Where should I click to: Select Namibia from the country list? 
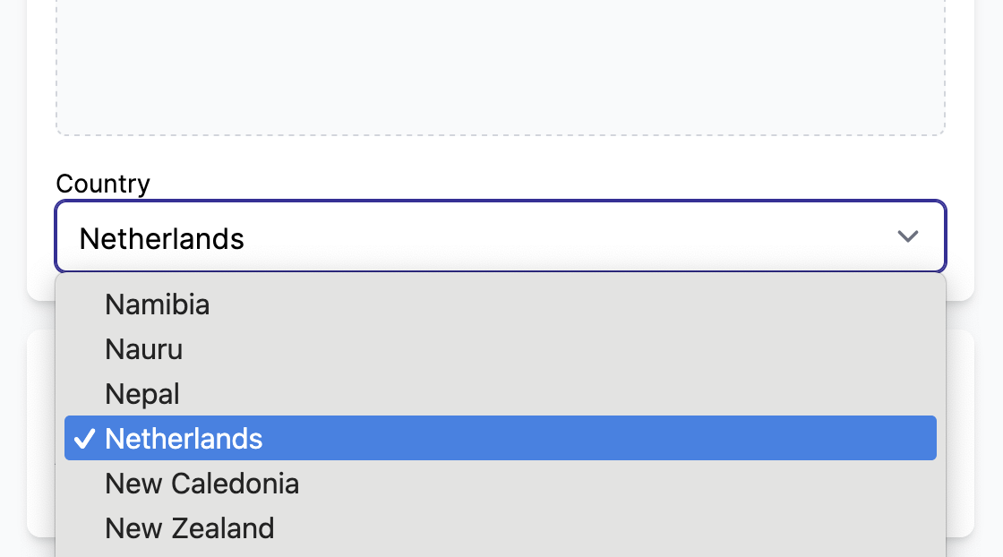[158, 304]
